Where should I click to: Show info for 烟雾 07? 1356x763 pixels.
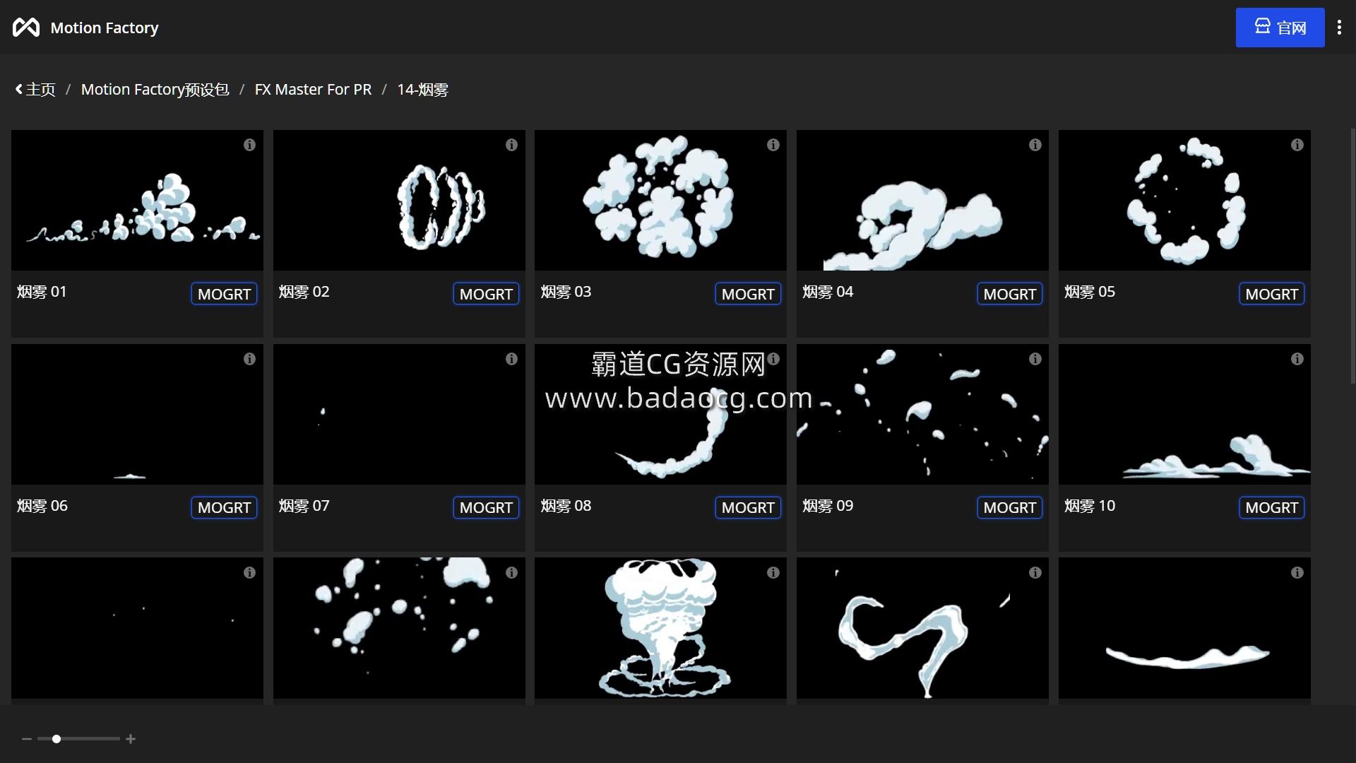[511, 359]
